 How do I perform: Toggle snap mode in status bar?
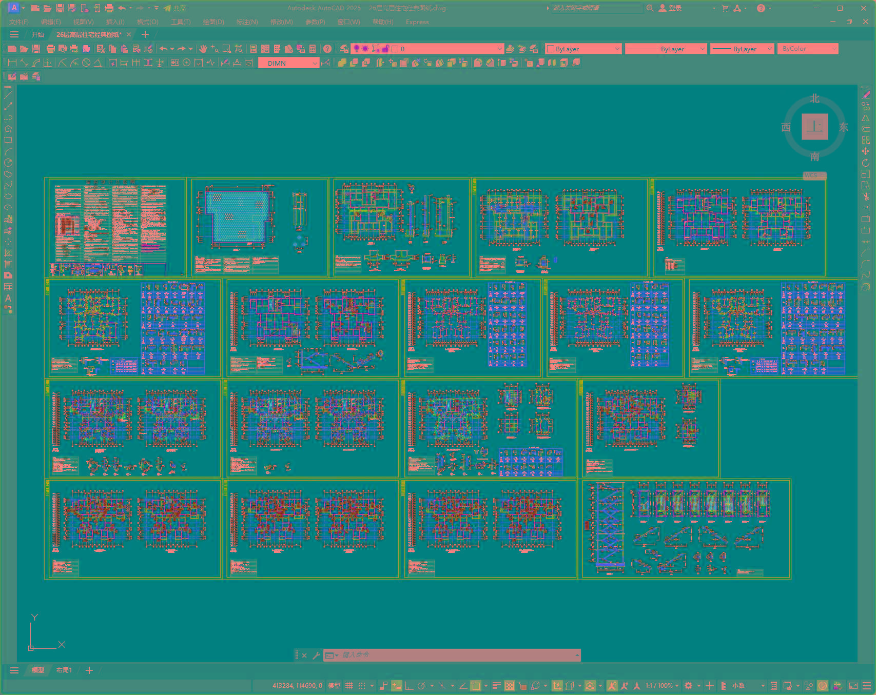362,685
